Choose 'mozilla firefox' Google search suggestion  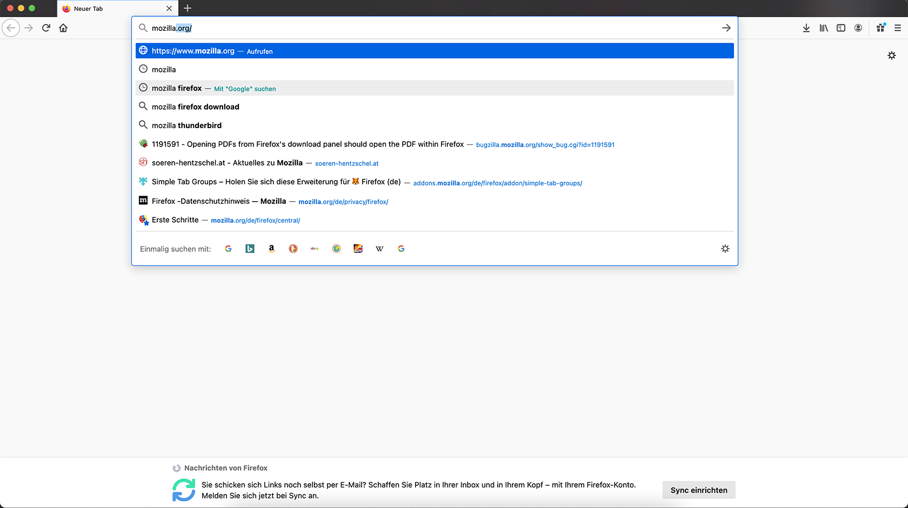click(x=435, y=88)
